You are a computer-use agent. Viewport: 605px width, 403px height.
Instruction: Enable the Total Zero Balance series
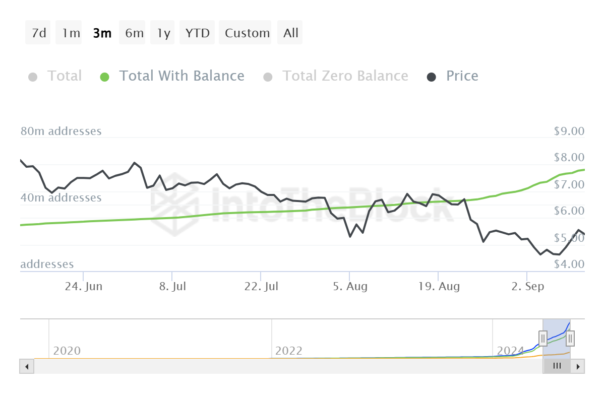pos(345,76)
